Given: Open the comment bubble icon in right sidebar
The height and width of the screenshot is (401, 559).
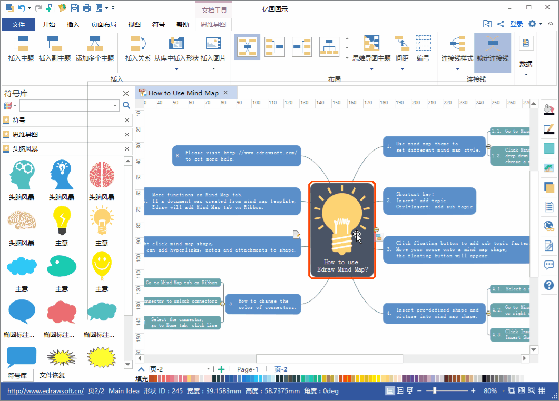Looking at the screenshot, I should (548, 265).
